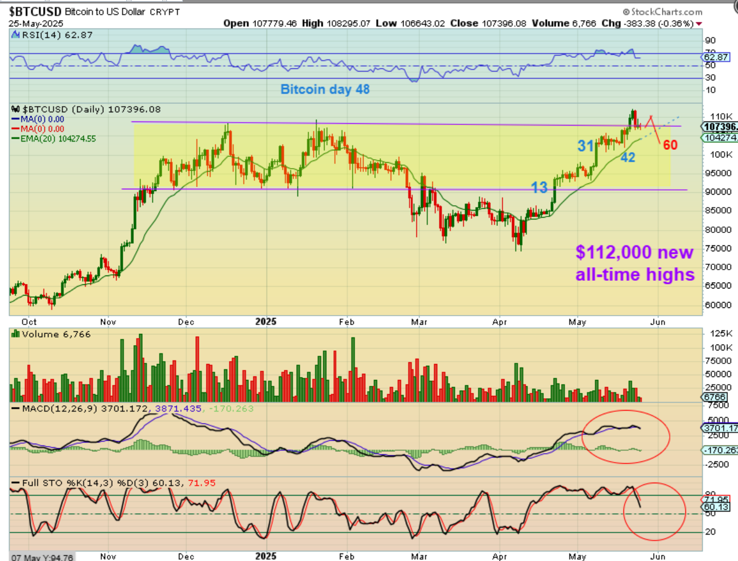Click the CRYPT exchange label
738x561 pixels.
pyautogui.click(x=166, y=12)
